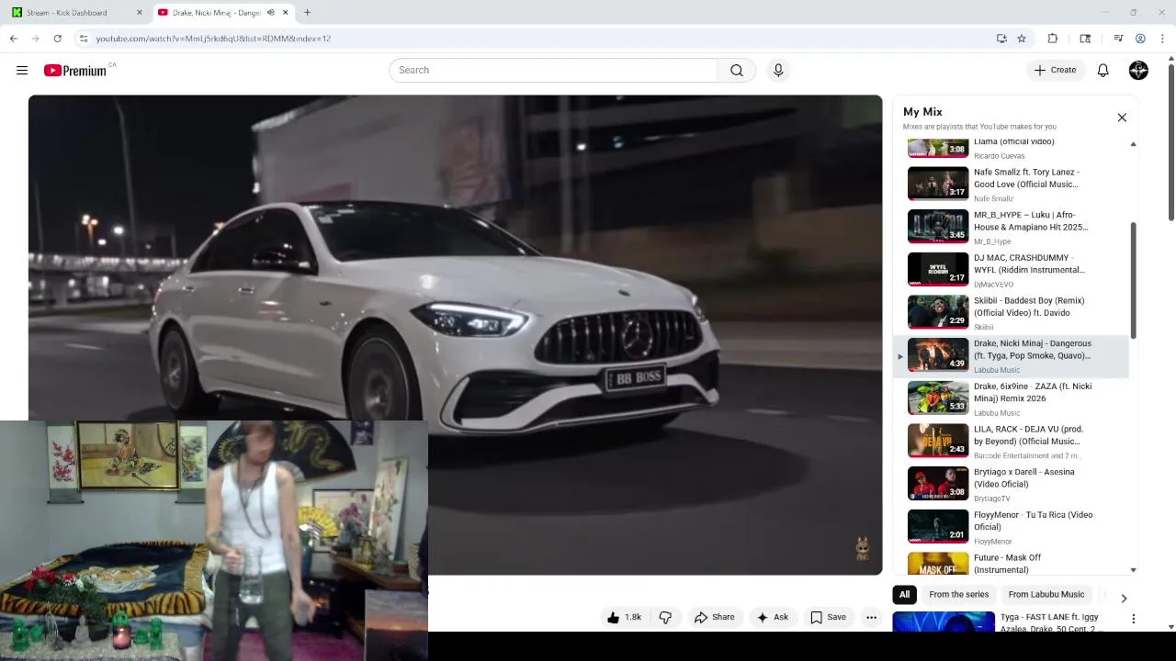The width and height of the screenshot is (1176, 661).
Task: Open the tab search toolbar icon
Action: [1085, 39]
